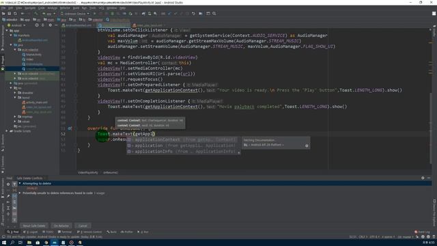Open File Explorer from taskbar
This screenshot has height=246, width=437.
[x=29, y=243]
